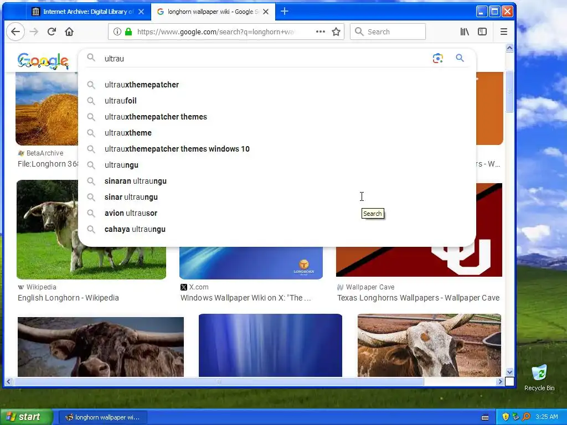
Task: Submit search with the blue magnifier icon
Action: point(460,58)
